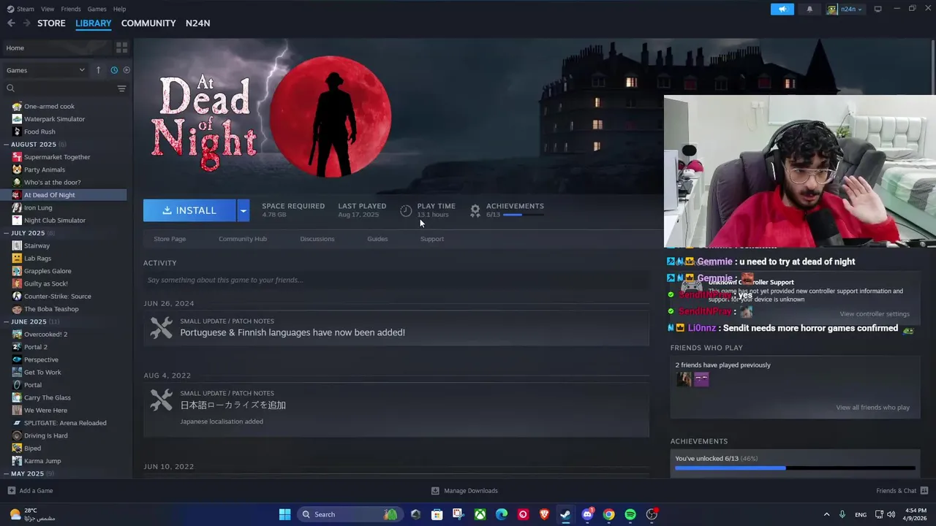The image size is (936, 526).
Task: Open Xbox app from the taskbar
Action: coord(480,514)
